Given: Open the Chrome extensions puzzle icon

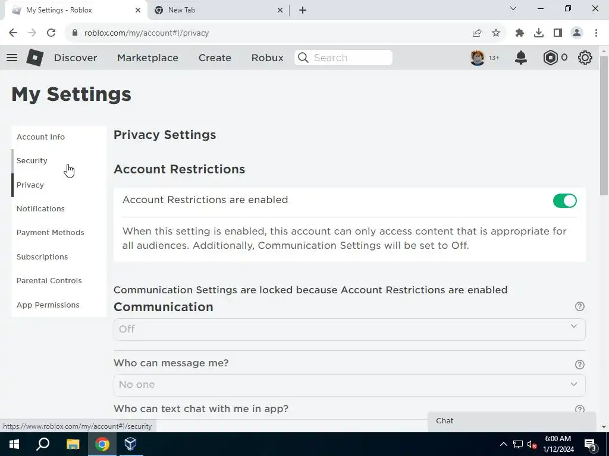Looking at the screenshot, I should [x=520, y=33].
